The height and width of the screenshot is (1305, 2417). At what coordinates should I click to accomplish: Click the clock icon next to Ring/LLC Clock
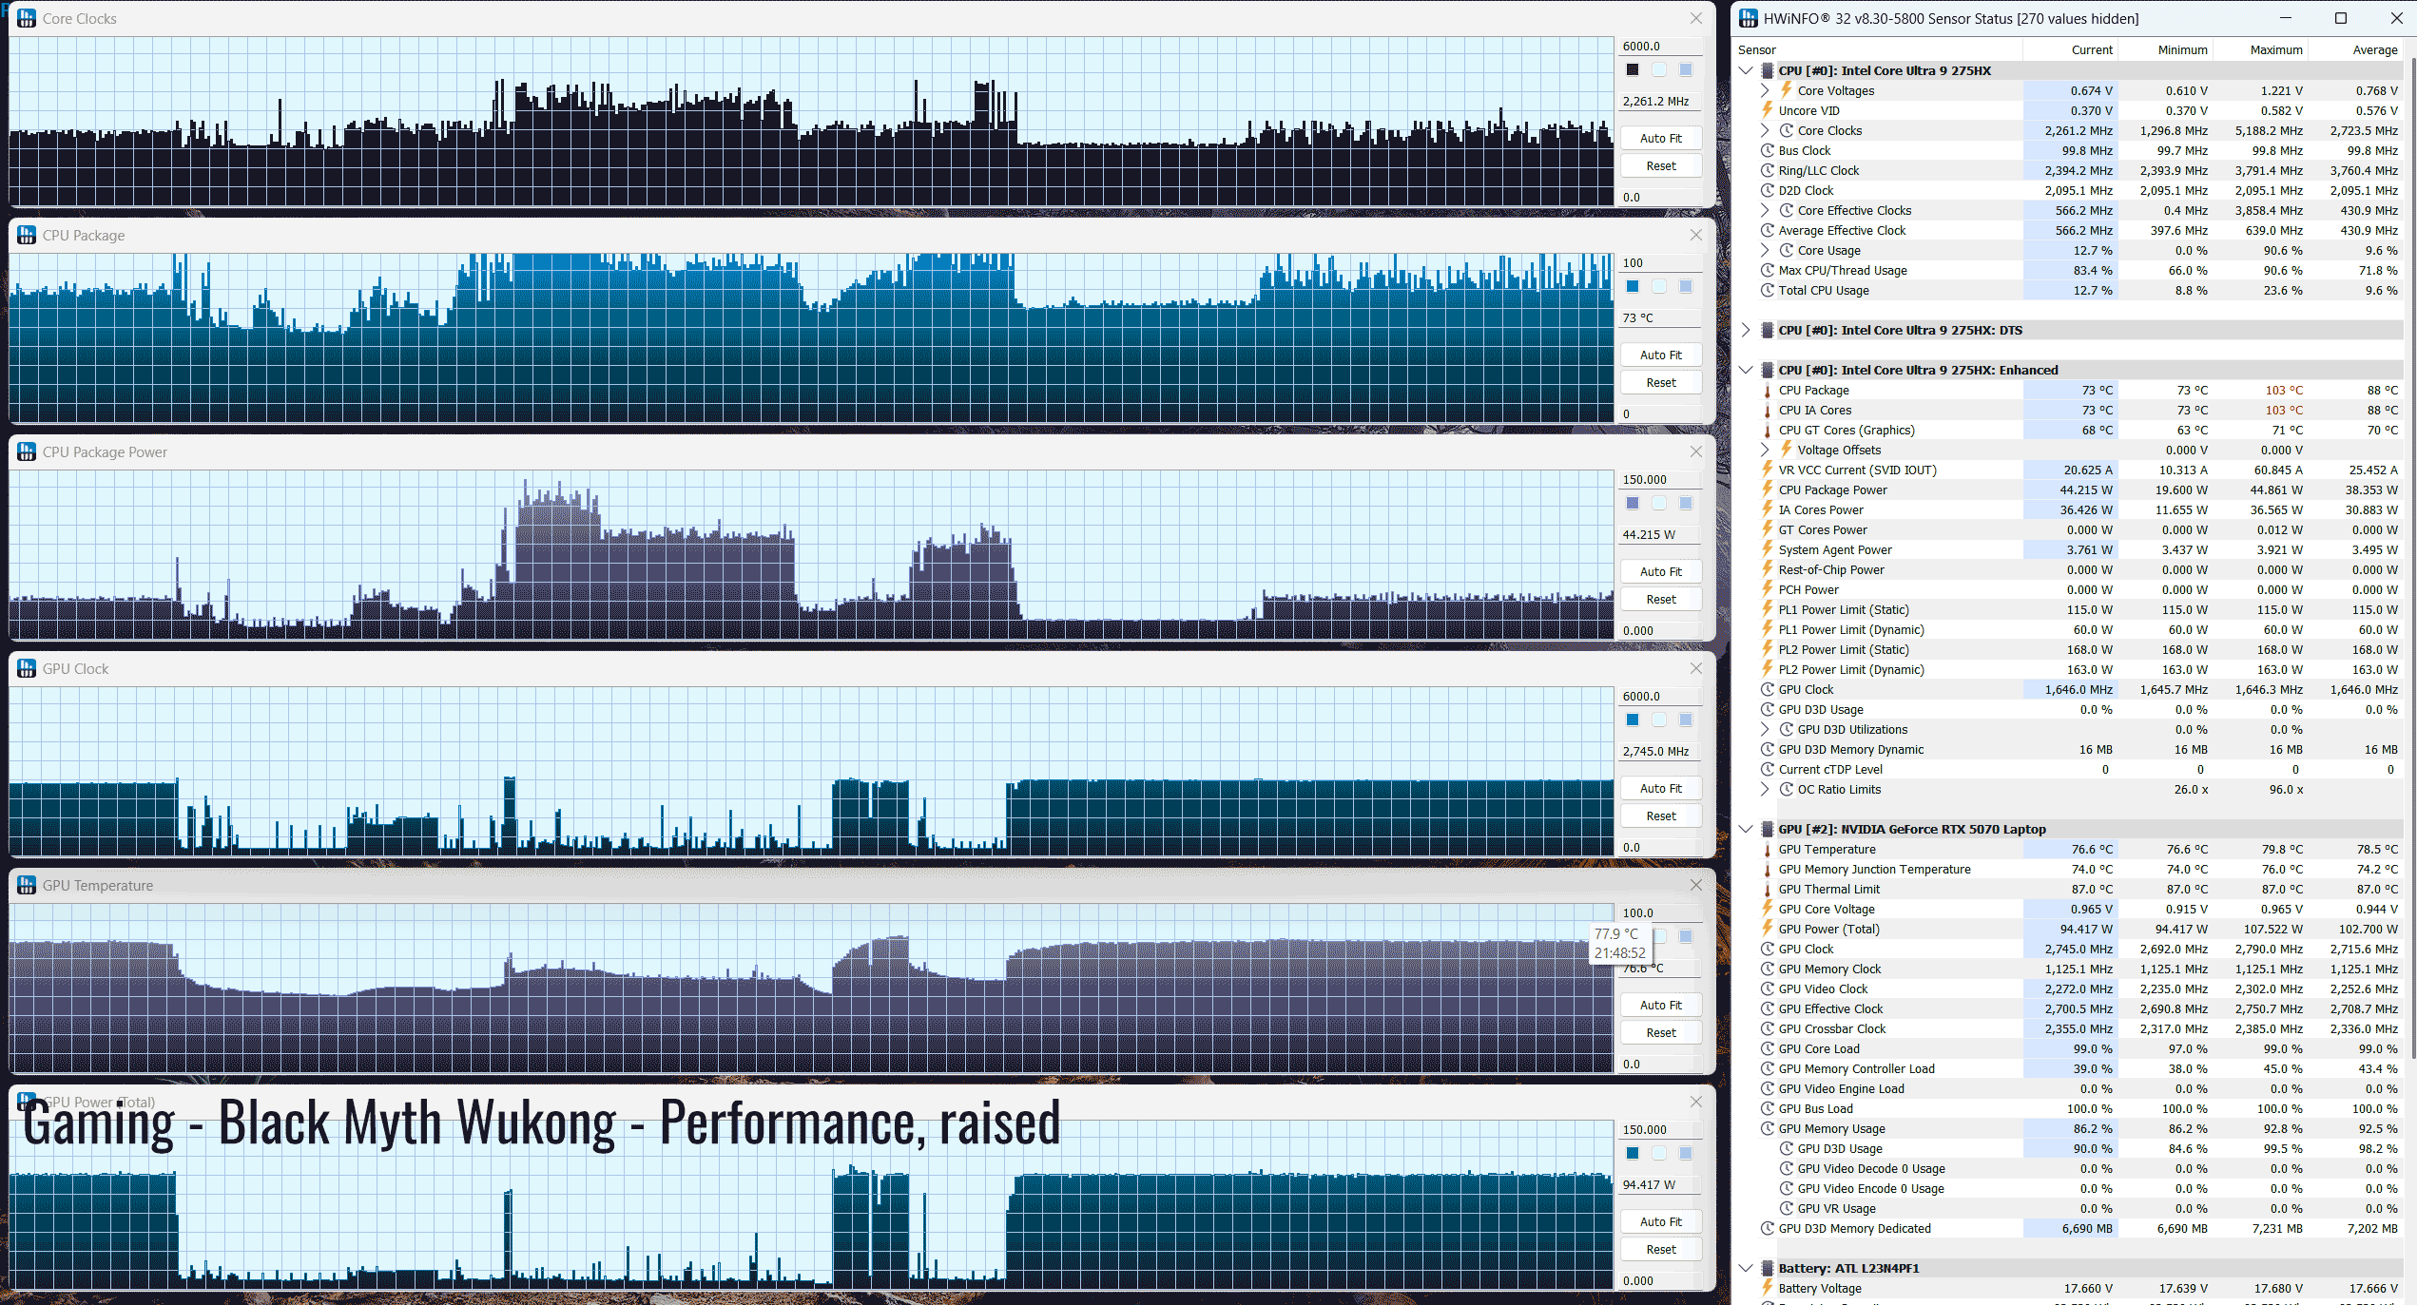pos(1768,171)
